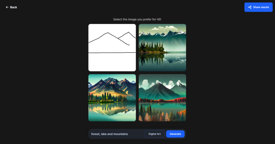
Task: Click the share icon in Share results
Action: pyautogui.click(x=250, y=7)
